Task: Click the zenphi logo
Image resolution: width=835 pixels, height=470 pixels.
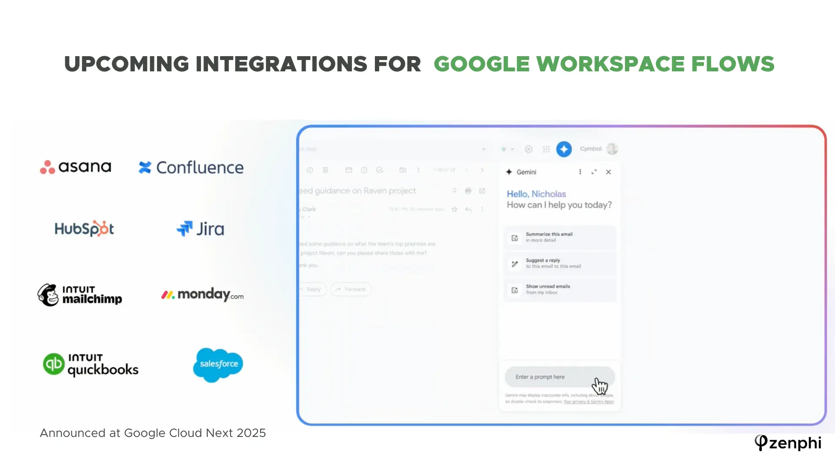Action: pyautogui.click(x=788, y=443)
